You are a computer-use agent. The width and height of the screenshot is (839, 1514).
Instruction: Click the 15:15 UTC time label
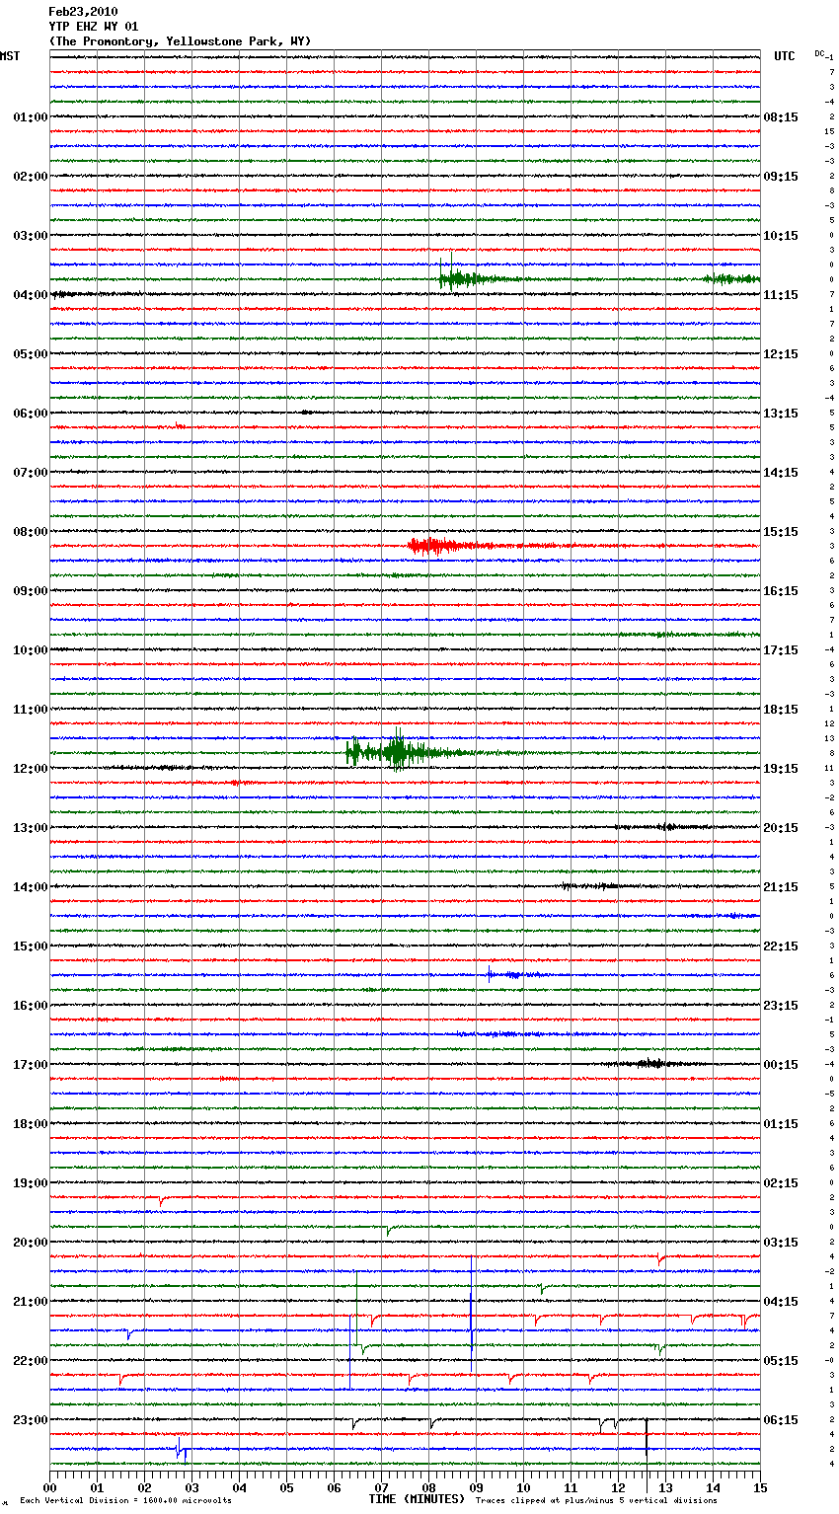coord(781,532)
